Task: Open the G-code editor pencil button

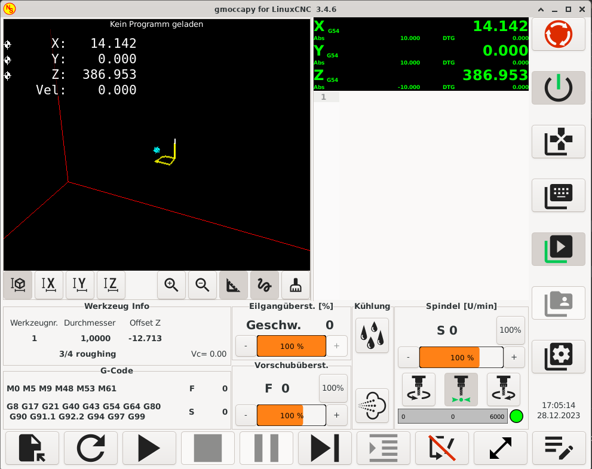Action: tap(559, 448)
